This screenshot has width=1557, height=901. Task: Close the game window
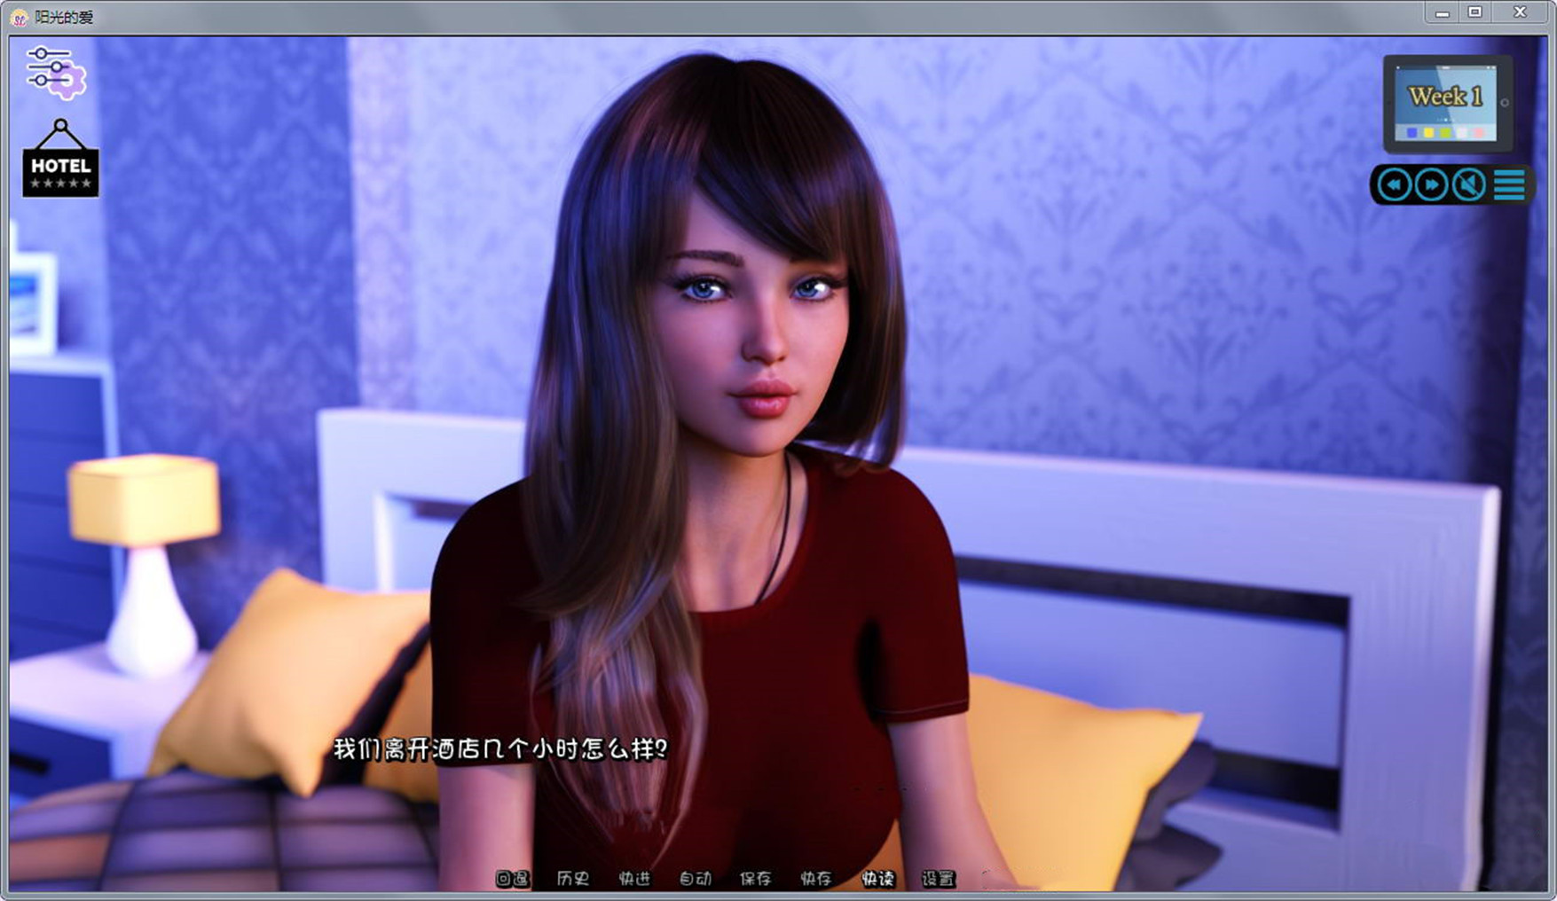1519,12
